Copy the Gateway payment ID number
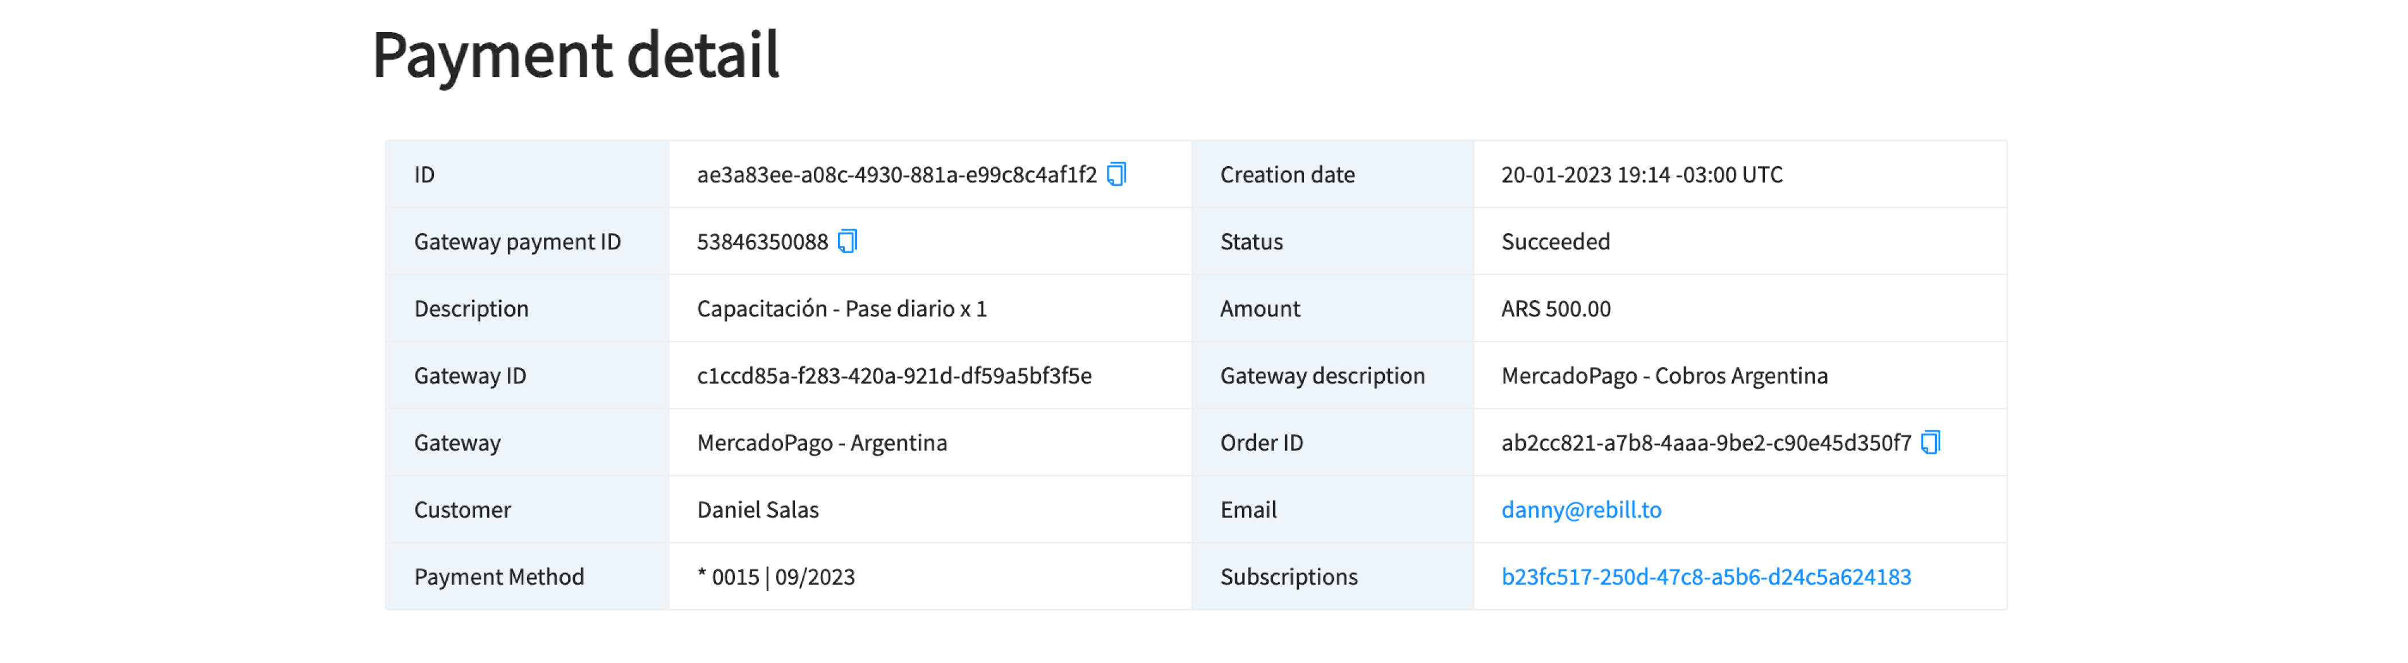The image size is (2408, 663). 847,241
